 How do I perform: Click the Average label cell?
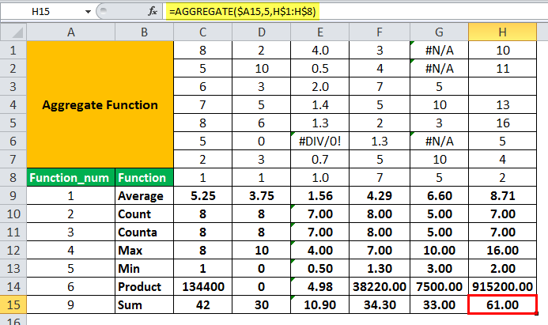145,195
